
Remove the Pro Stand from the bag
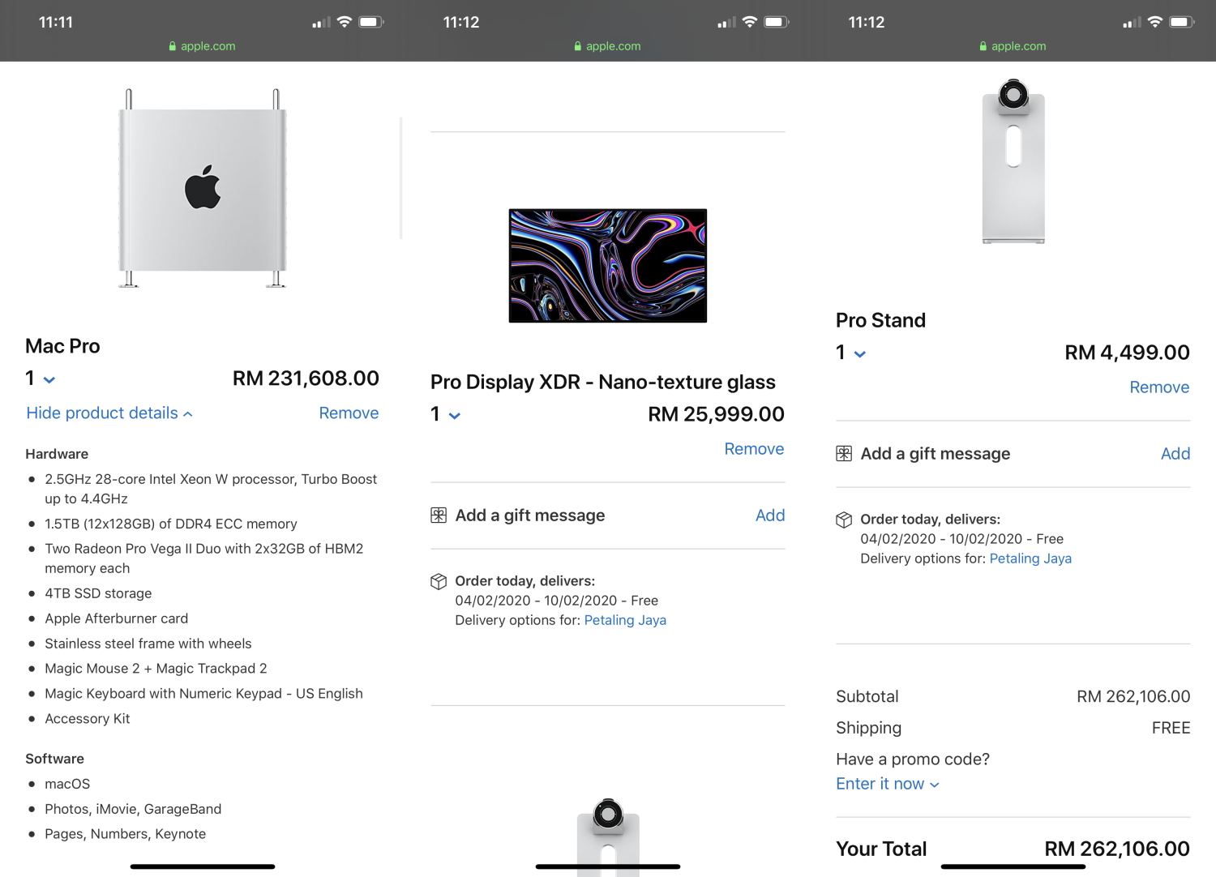pos(1159,387)
